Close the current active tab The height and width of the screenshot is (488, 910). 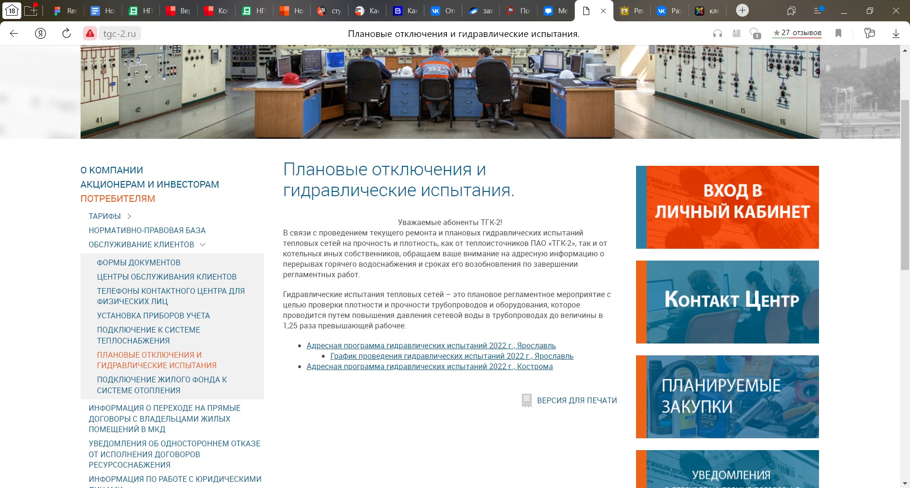pos(603,11)
